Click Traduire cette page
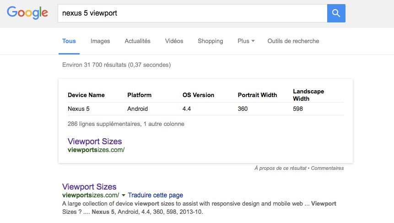Screen dimensions: 394x223 [x=155, y=195]
